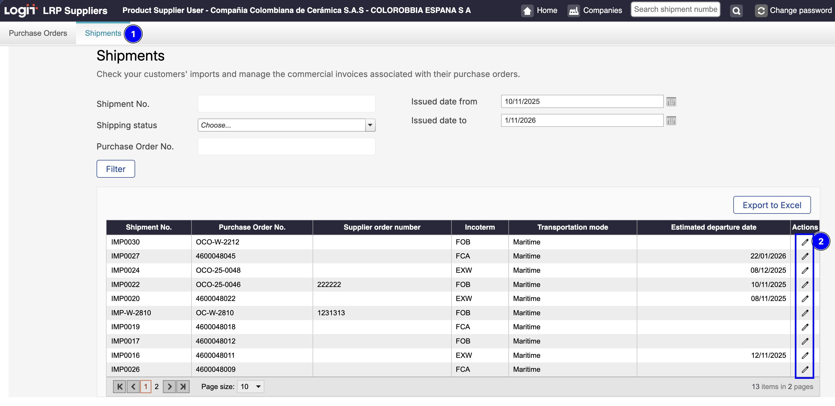
Task: Click the edit pencil for shipment IMP0022
Action: click(805, 285)
